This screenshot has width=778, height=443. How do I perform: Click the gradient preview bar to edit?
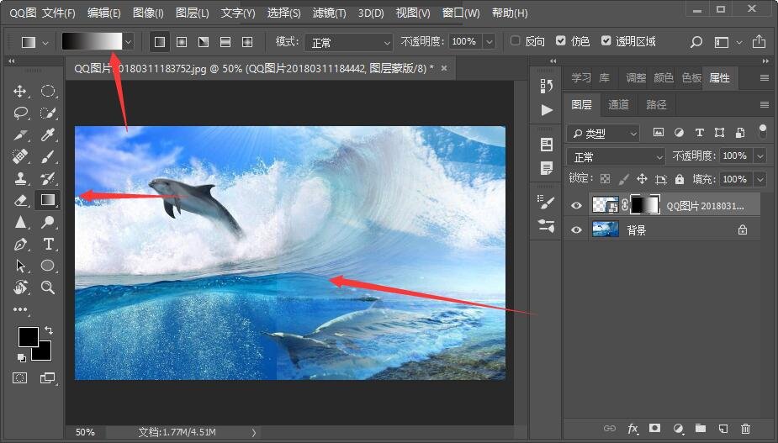coord(92,42)
